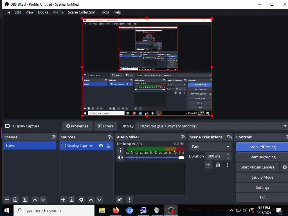
Task: Add a configurable transition with plus icon
Action: pyautogui.click(x=208, y=165)
